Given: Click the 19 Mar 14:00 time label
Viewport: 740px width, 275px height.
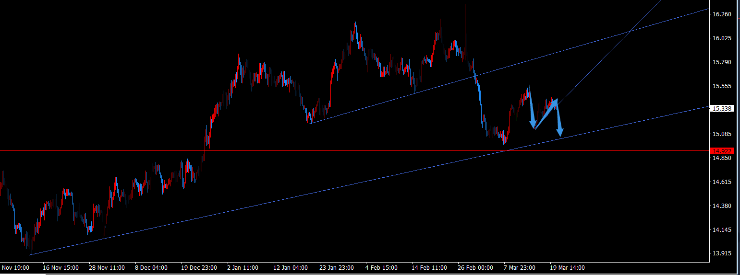Looking at the screenshot, I should 566,268.
